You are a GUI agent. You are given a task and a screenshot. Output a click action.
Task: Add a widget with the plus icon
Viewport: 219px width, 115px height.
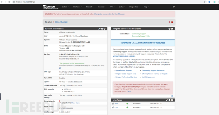(169, 22)
